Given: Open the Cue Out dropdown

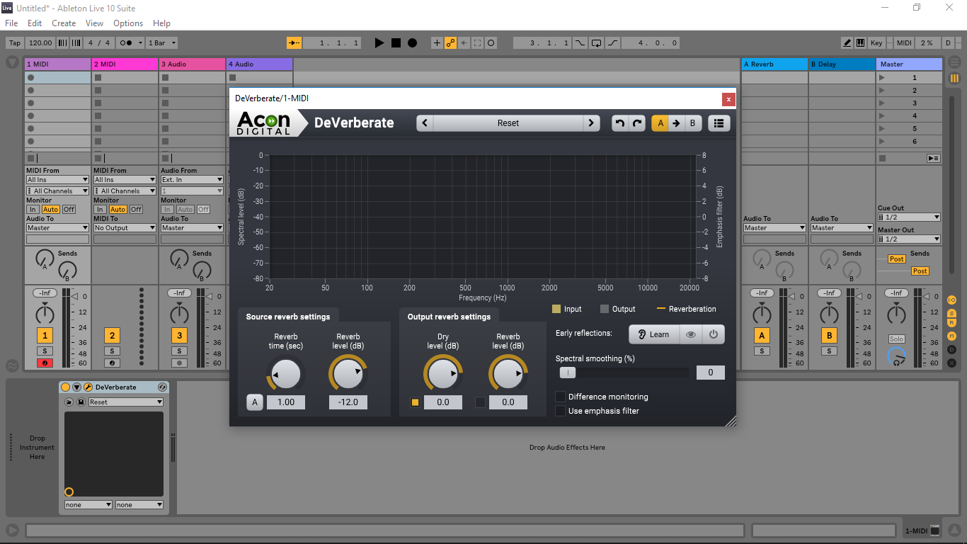Looking at the screenshot, I should (x=909, y=217).
